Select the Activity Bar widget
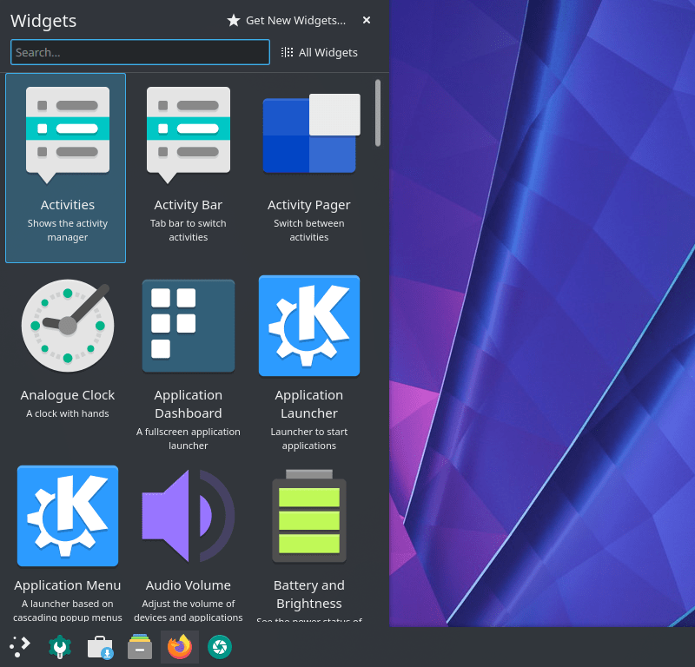The height and width of the screenshot is (667, 695). click(x=188, y=168)
